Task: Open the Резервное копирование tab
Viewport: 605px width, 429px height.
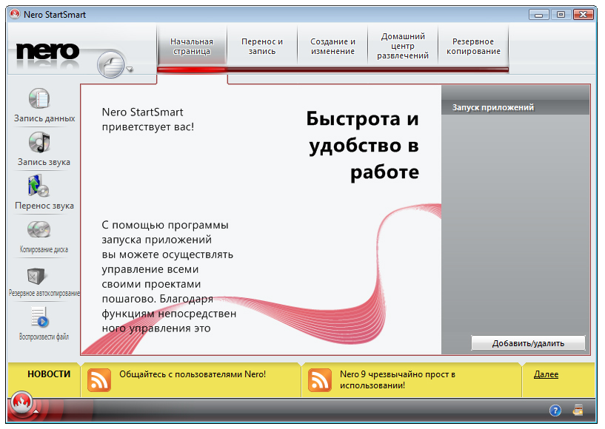Action: tap(473, 47)
